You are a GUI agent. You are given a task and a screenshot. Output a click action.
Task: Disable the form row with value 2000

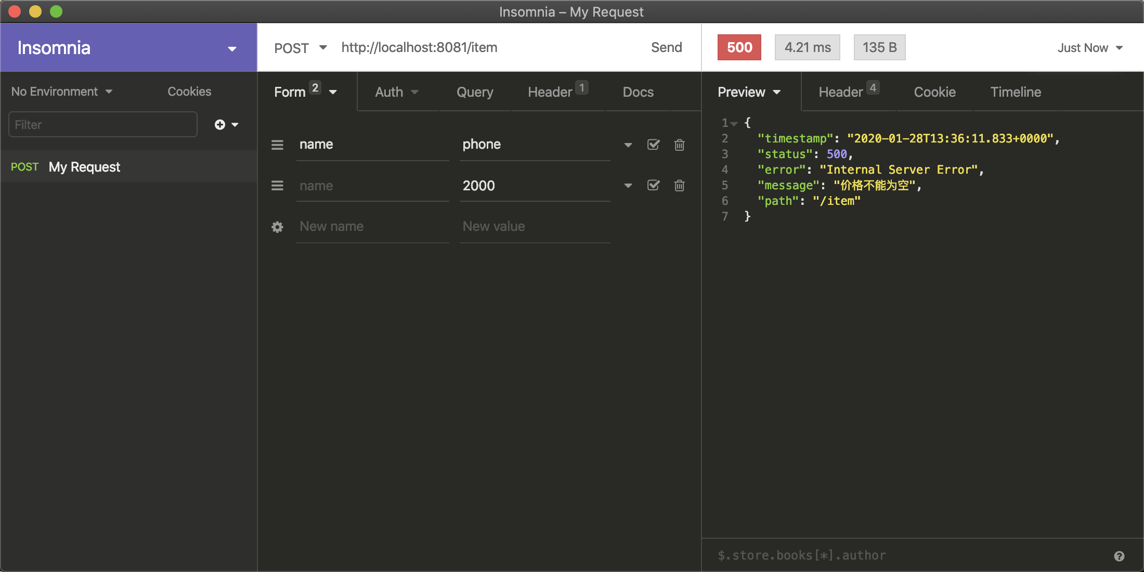pyautogui.click(x=653, y=186)
